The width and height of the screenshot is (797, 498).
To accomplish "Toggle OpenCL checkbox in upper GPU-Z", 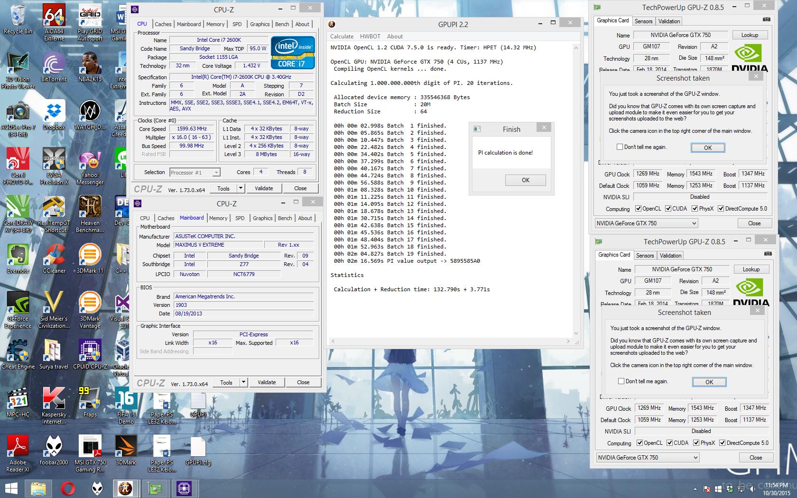I will (639, 209).
